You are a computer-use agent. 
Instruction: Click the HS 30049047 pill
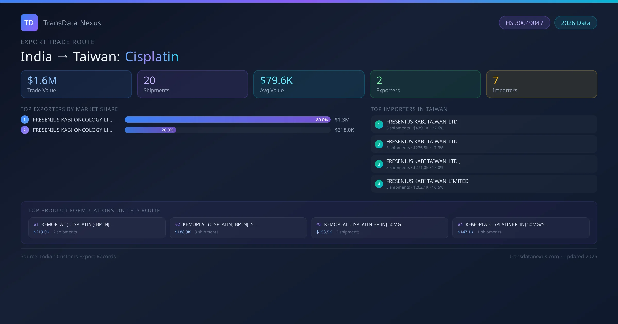[x=524, y=23]
